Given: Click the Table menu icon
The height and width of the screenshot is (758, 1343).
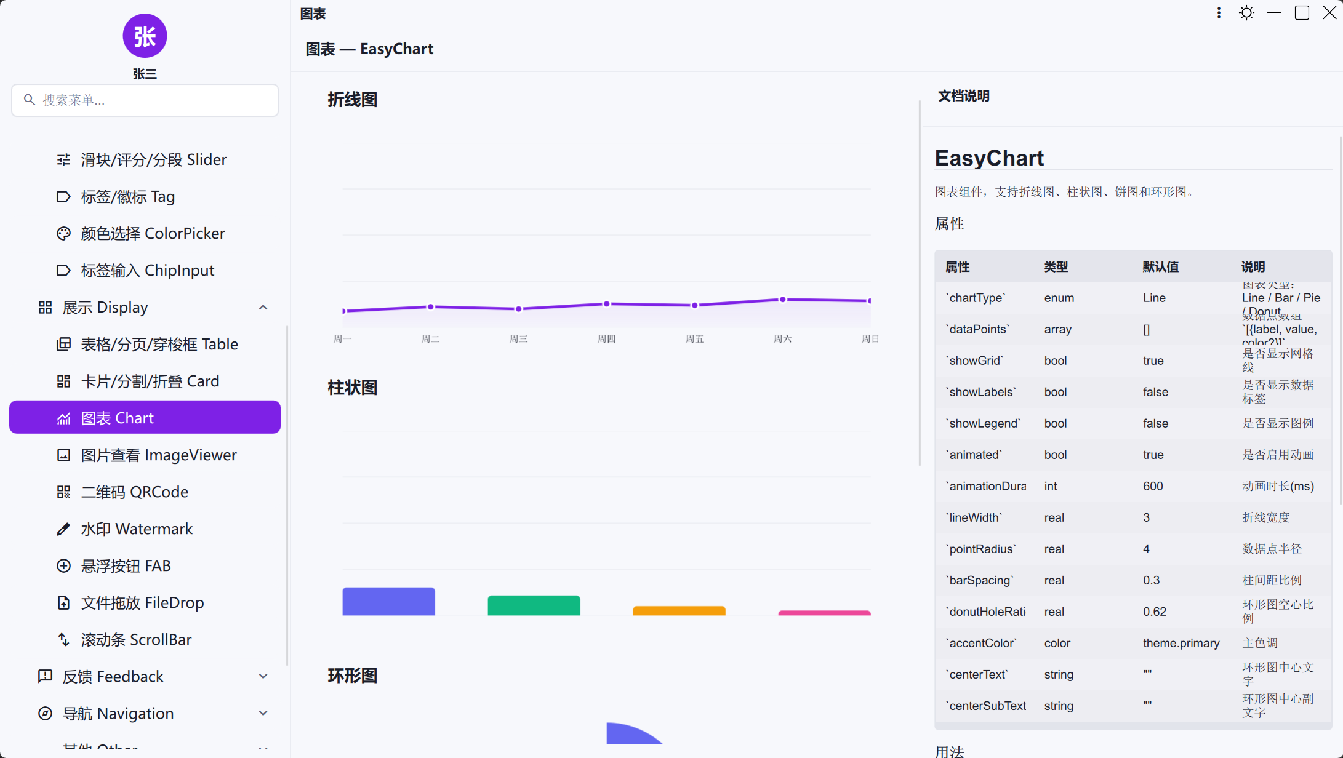Looking at the screenshot, I should point(63,345).
